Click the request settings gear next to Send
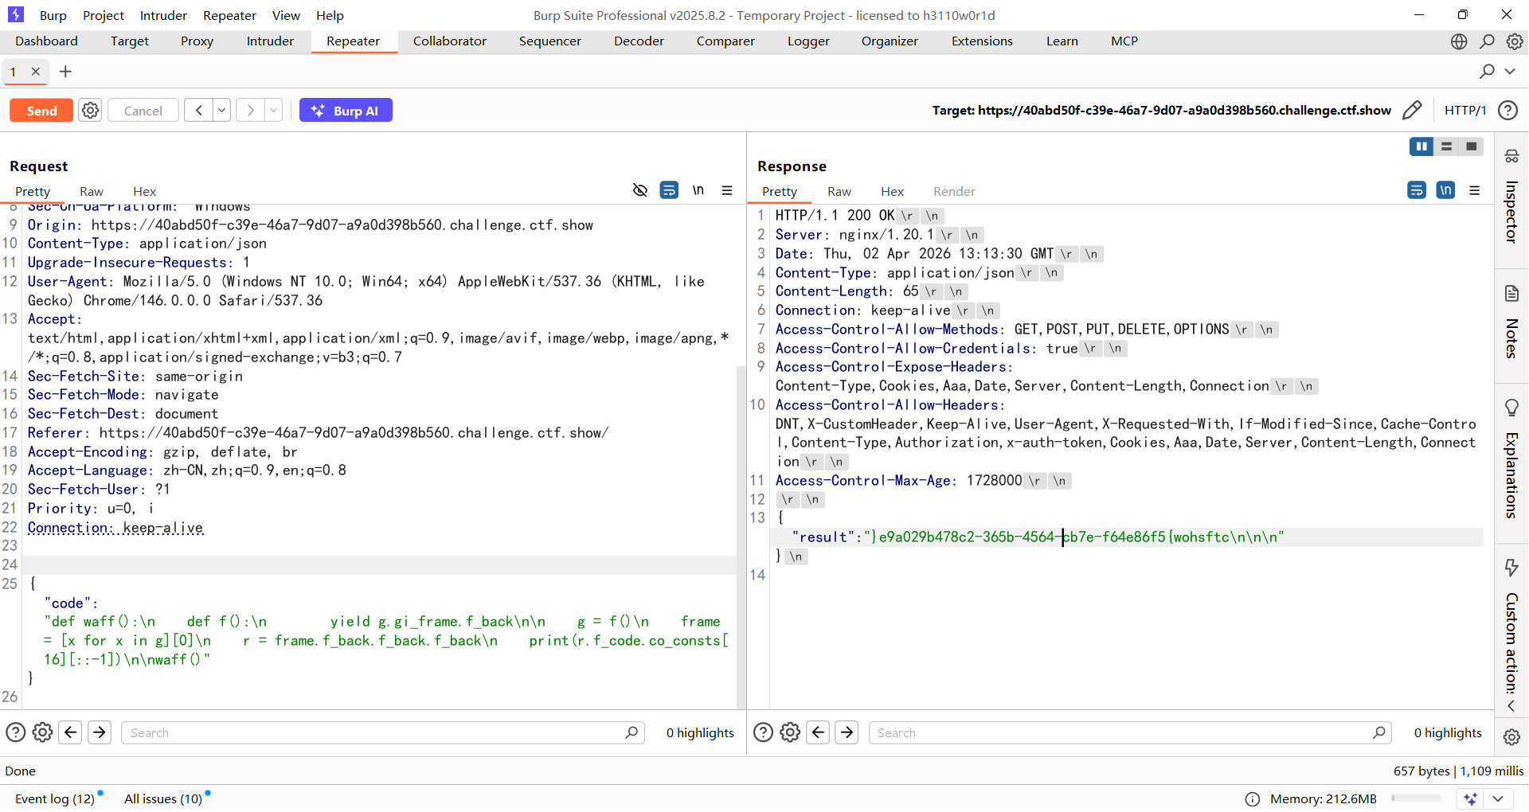This screenshot has width=1529, height=812. click(x=91, y=111)
